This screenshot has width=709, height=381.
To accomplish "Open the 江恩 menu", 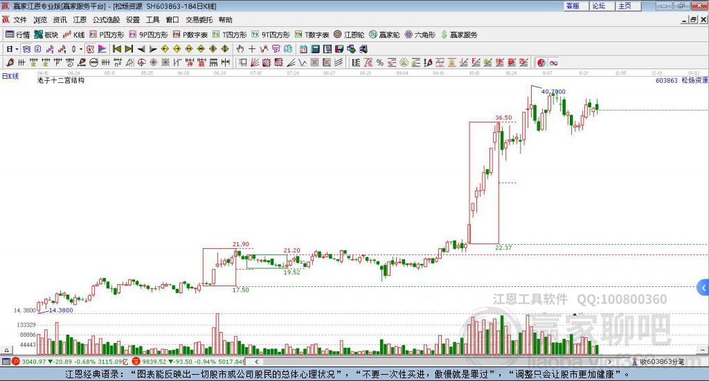I will tap(80, 20).
